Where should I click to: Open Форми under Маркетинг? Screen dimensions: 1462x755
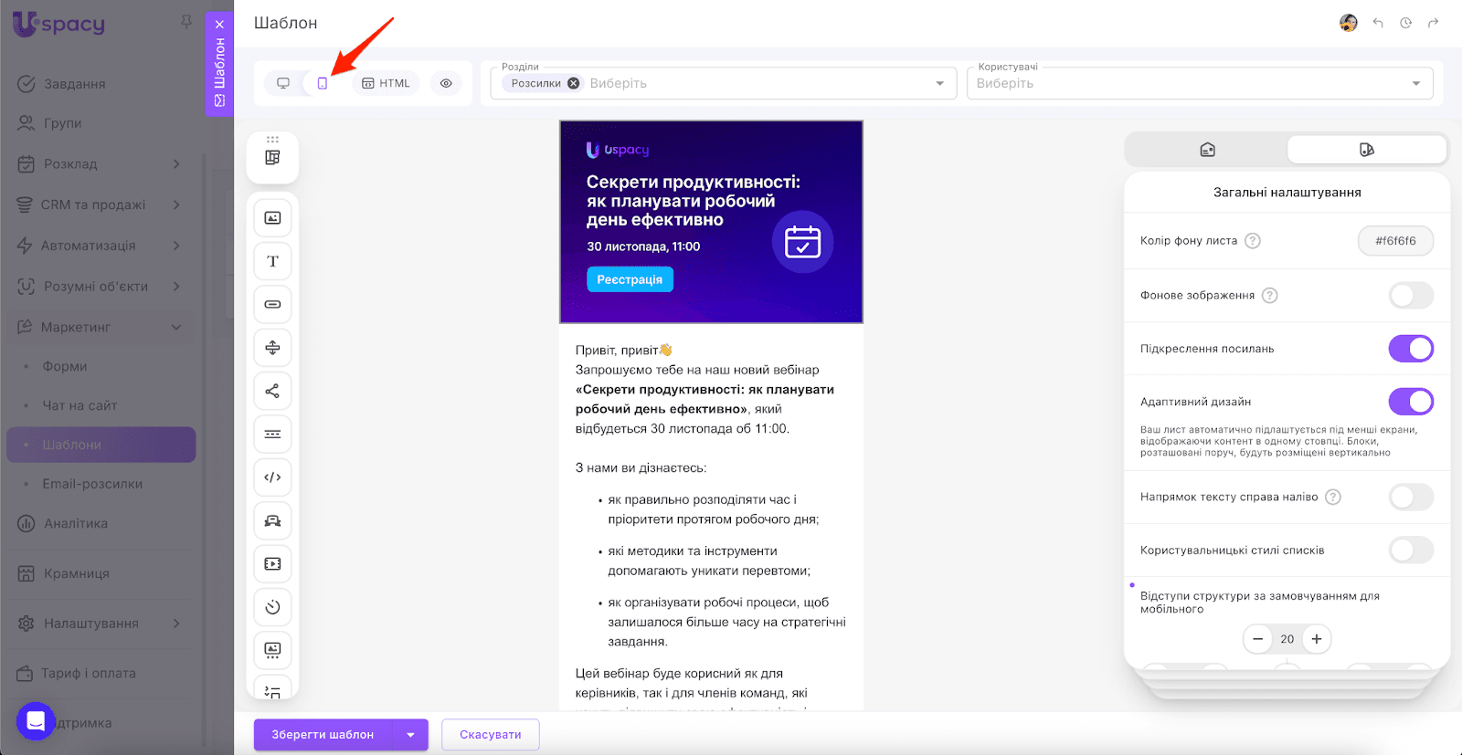point(101,366)
